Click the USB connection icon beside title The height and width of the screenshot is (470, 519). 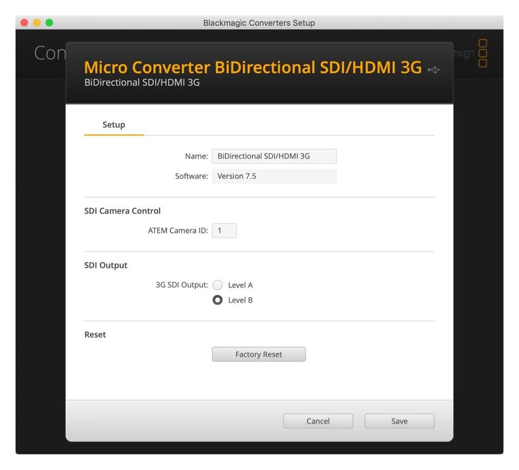coord(433,70)
